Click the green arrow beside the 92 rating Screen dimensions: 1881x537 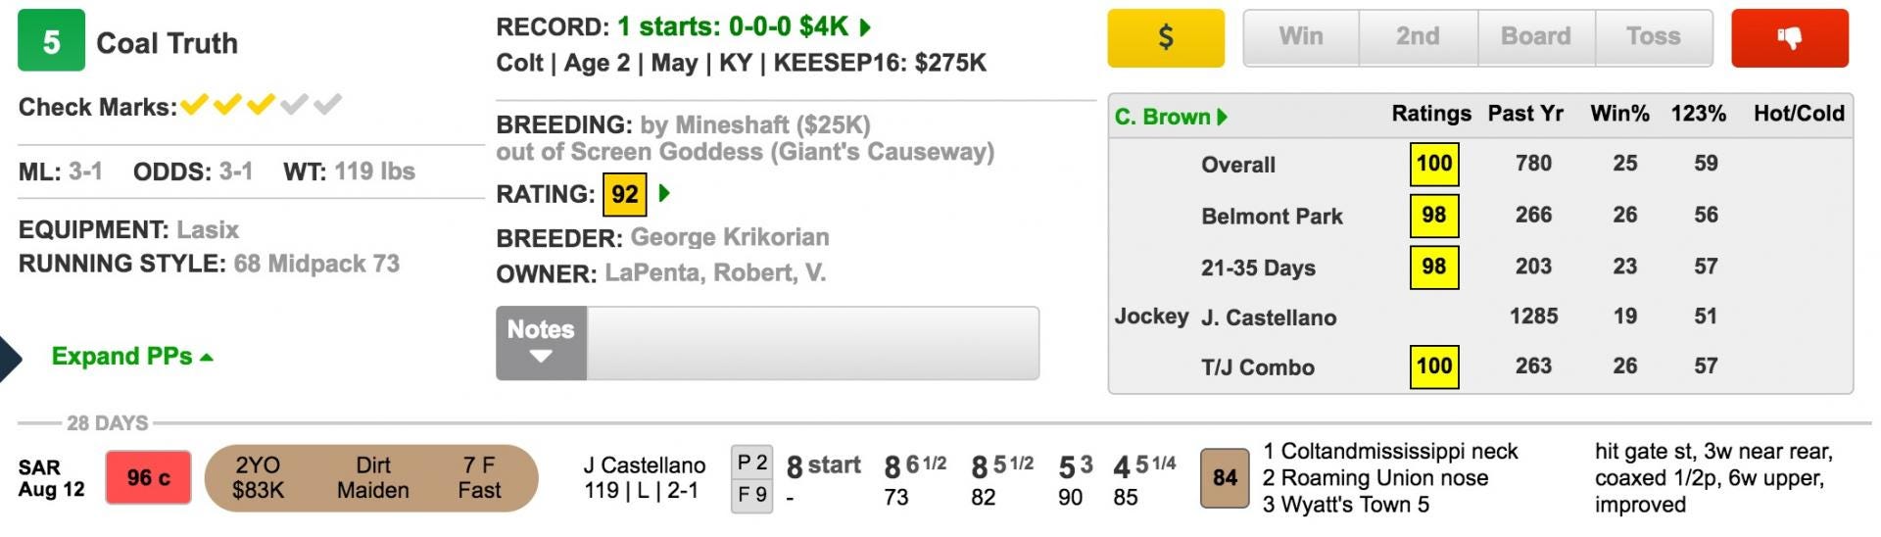pyautogui.click(x=665, y=193)
